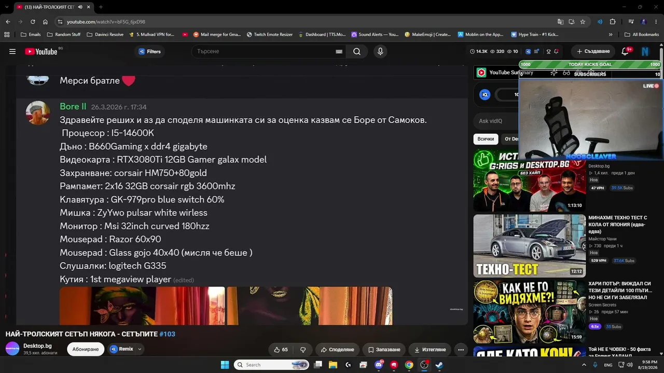Download the video with Изтегляне
The height and width of the screenshot is (373, 664).
[430, 350]
